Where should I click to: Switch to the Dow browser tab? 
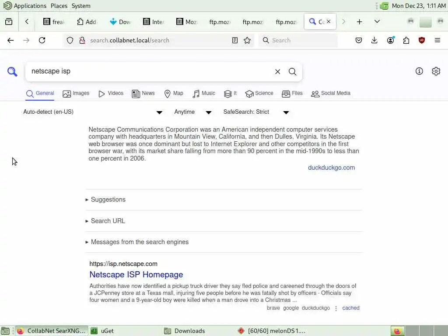[x=120, y=22]
